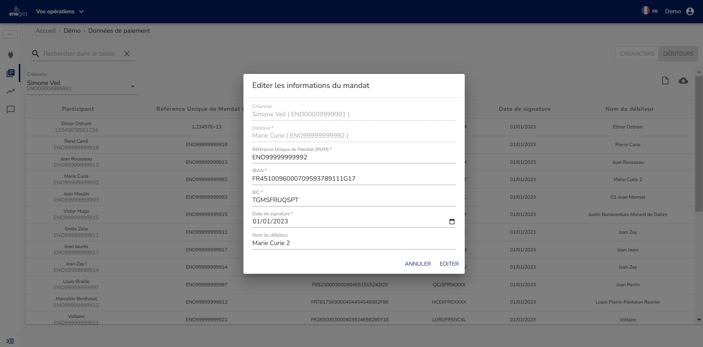Screen dimensions: 703x347
Task: Open the trending chart sidebar icon
Action: [x=11, y=91]
